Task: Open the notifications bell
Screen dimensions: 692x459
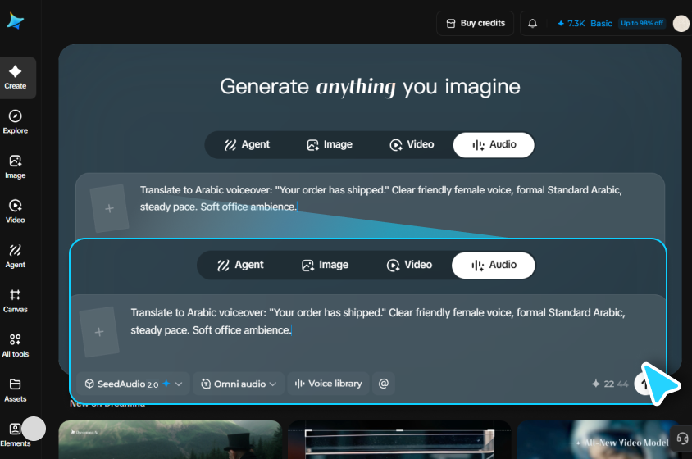Action: point(533,24)
